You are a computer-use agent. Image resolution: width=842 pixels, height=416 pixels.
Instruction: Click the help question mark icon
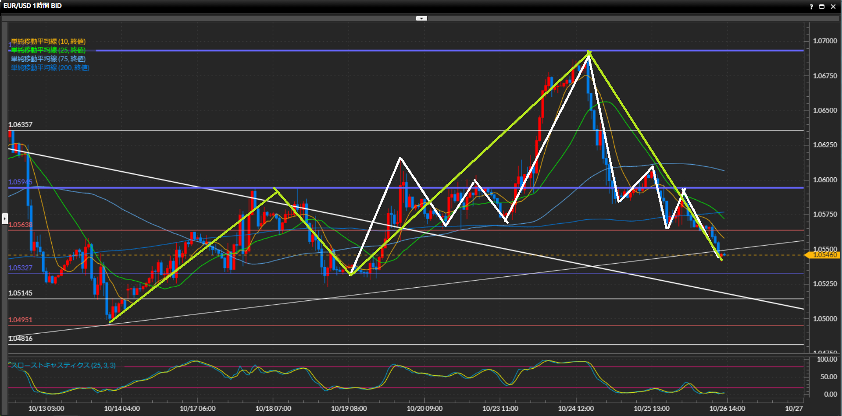click(811, 7)
